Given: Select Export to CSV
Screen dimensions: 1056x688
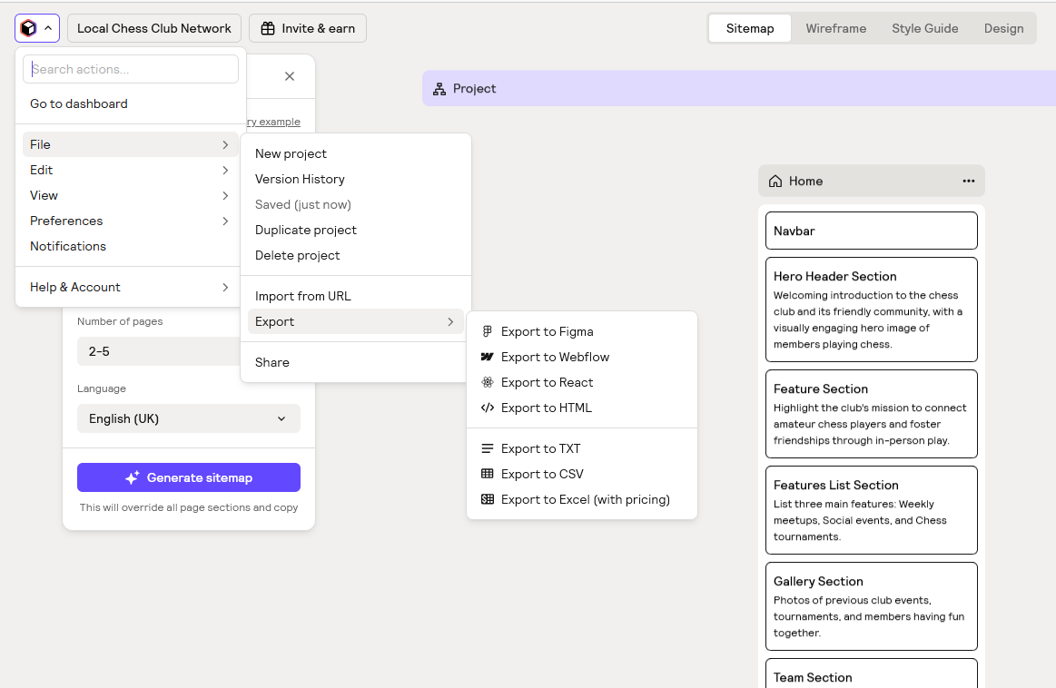Looking at the screenshot, I should (542, 473).
